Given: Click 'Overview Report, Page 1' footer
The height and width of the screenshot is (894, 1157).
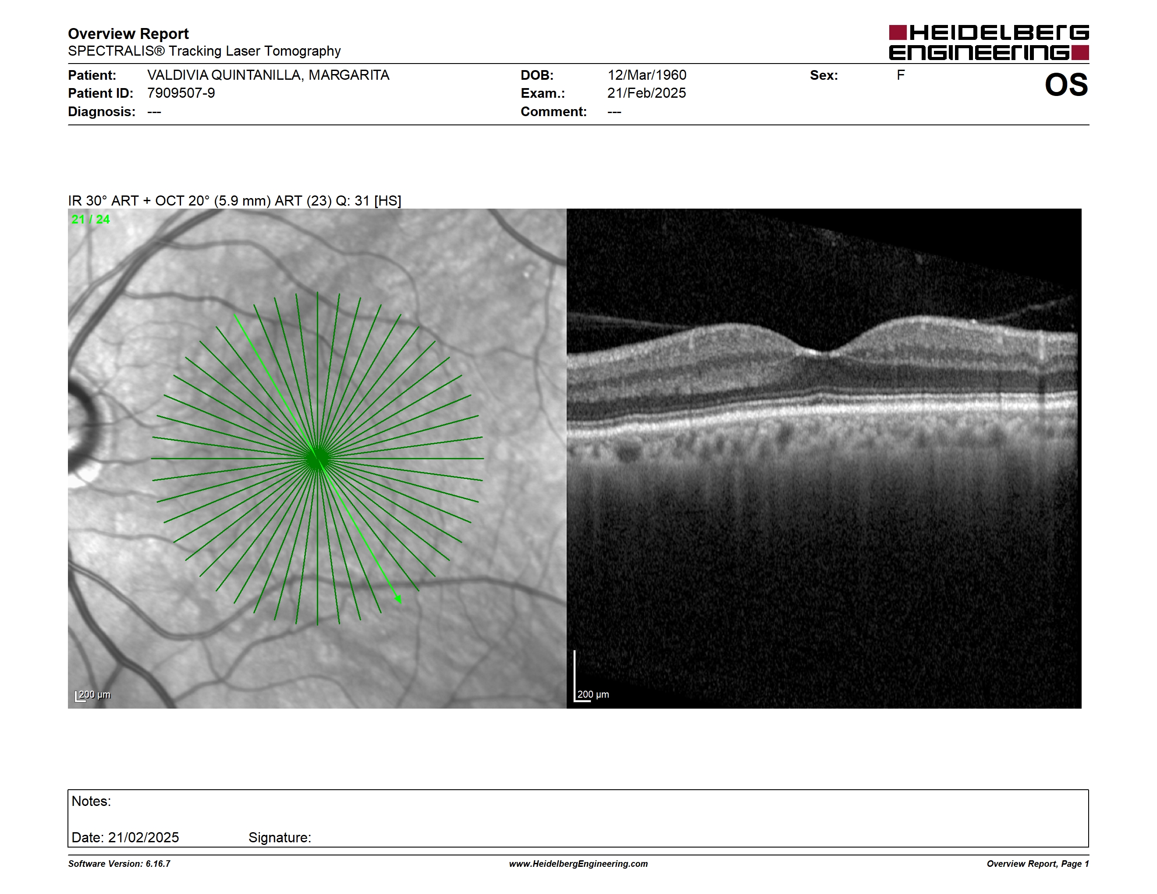Looking at the screenshot, I should 1038,864.
